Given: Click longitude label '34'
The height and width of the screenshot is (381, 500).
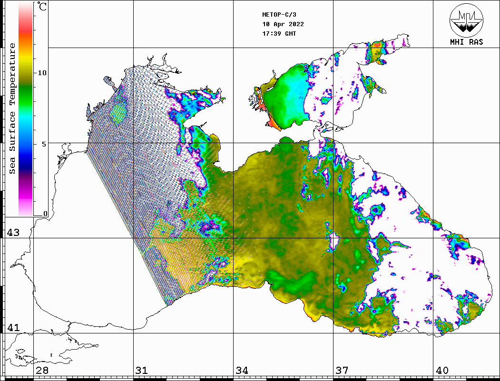Looking at the screenshot, I should coord(242,371).
